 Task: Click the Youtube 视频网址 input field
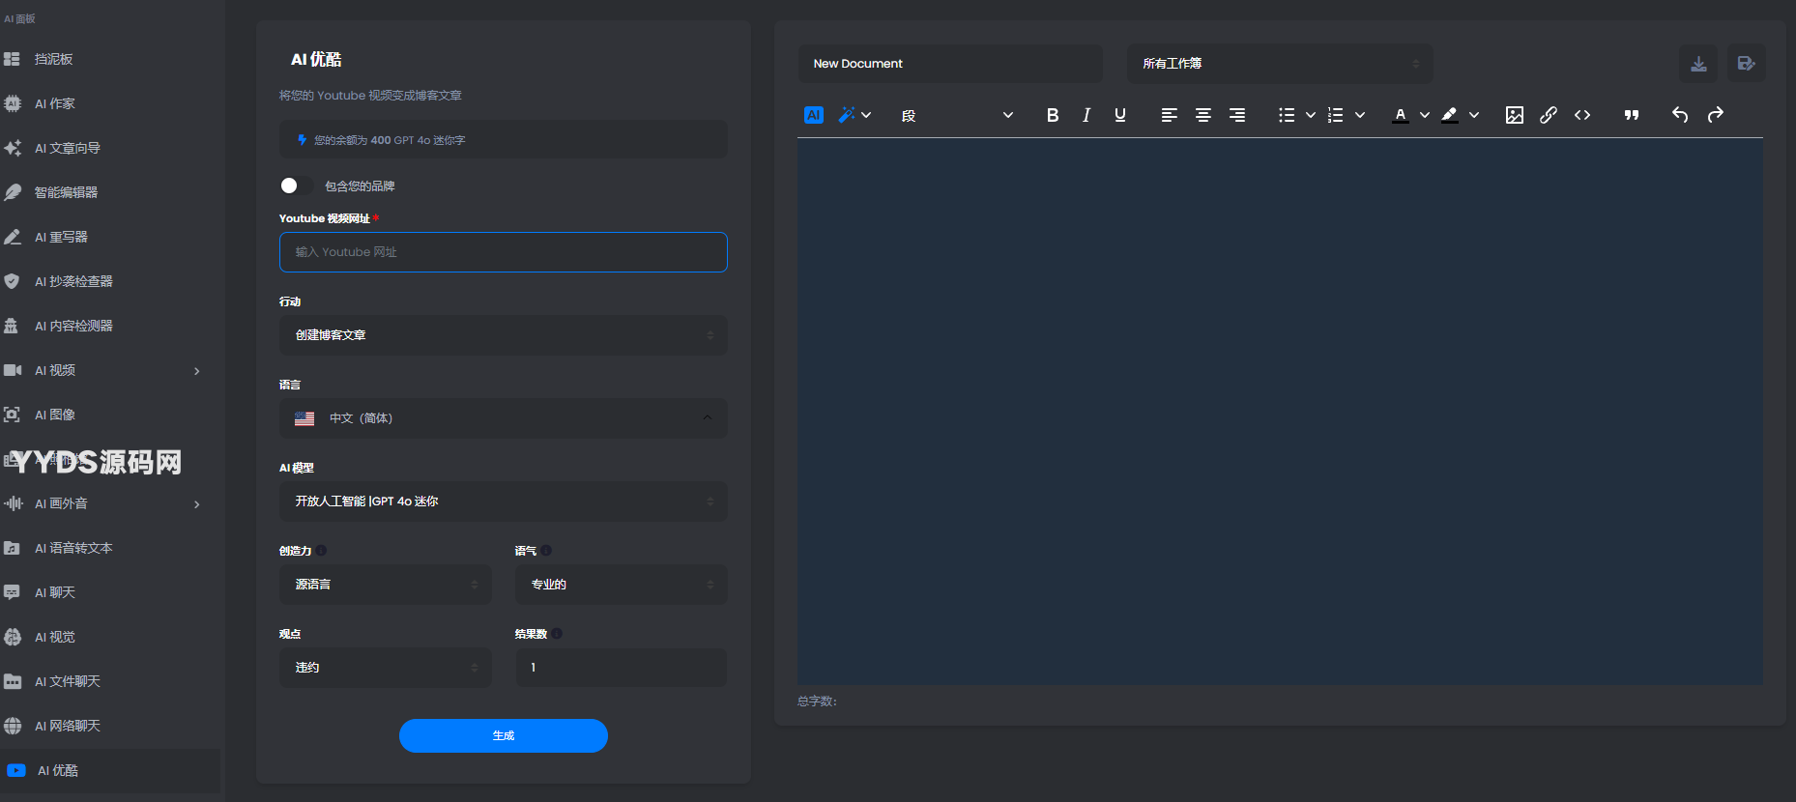coord(503,252)
